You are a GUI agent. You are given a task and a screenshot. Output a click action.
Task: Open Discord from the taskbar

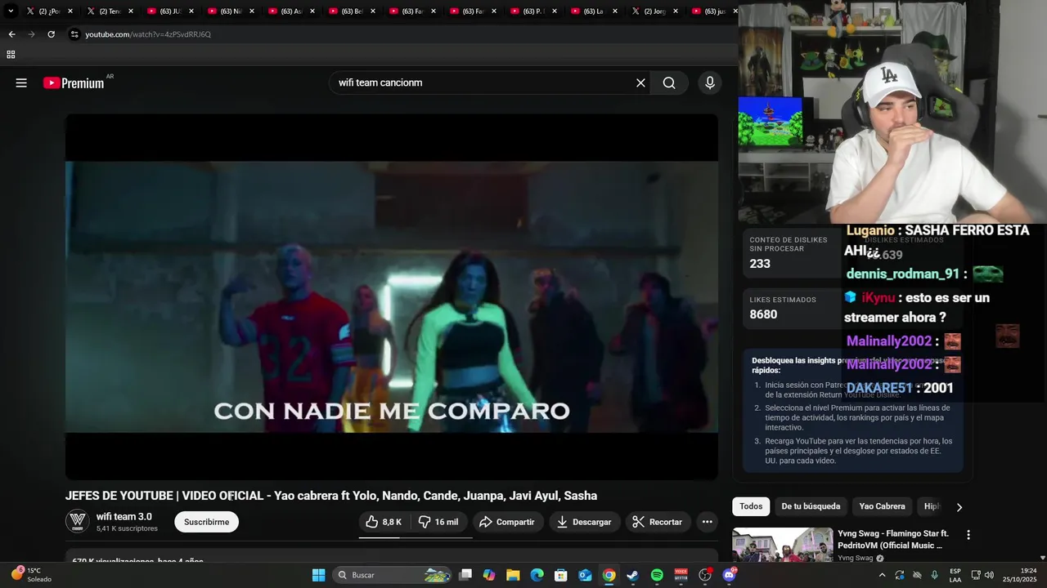click(x=729, y=575)
